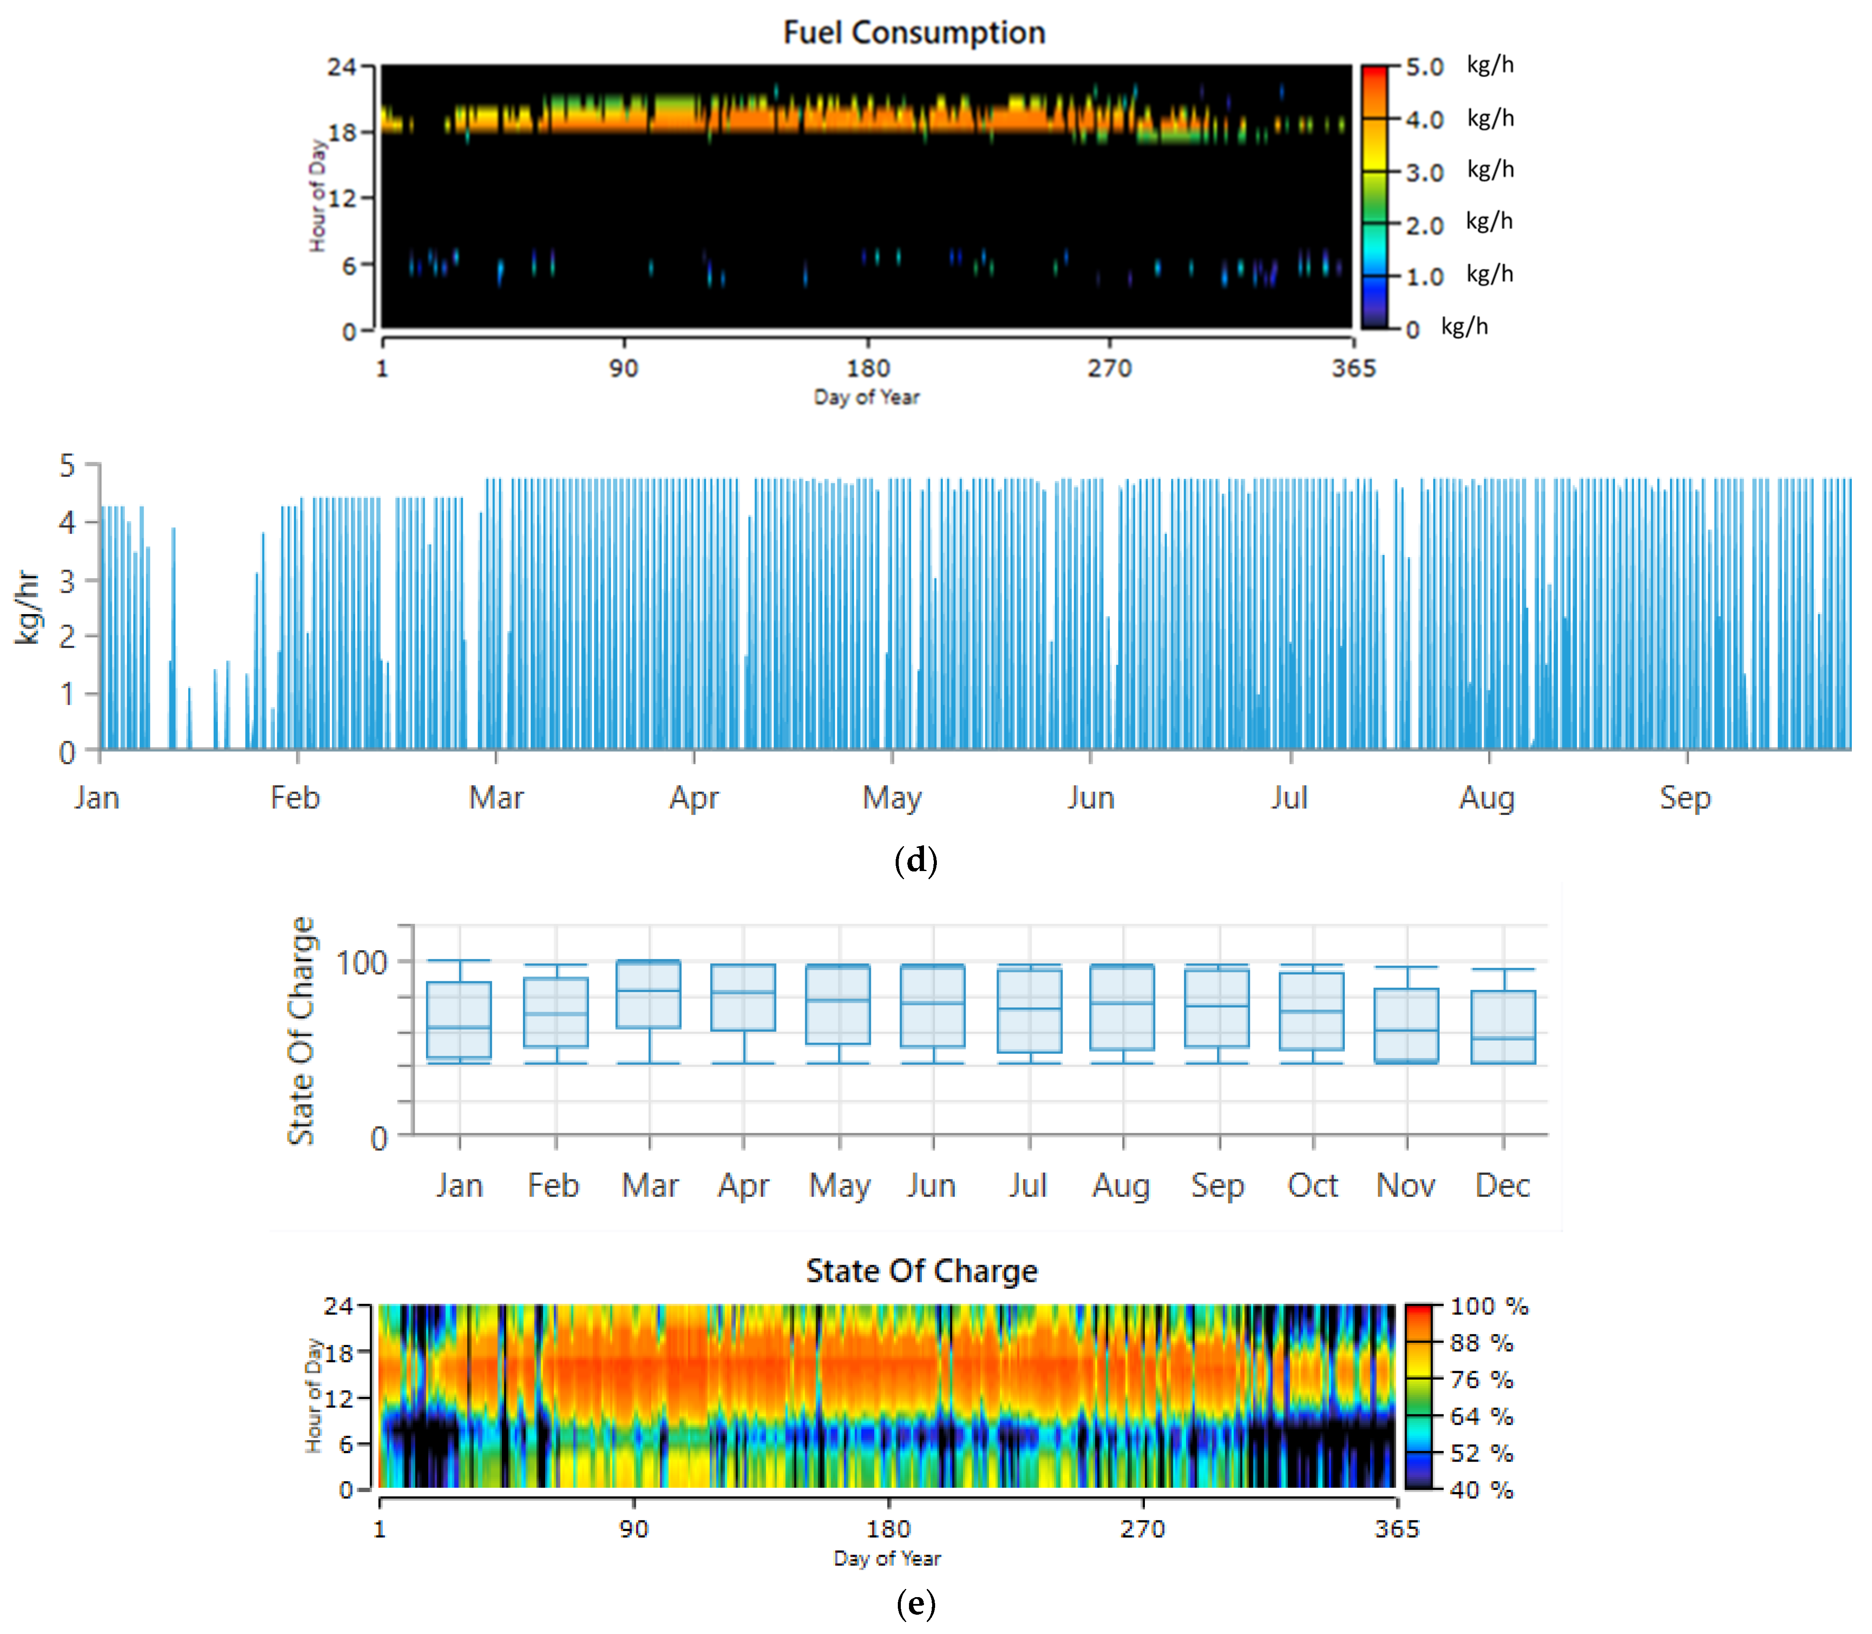Click the Fuel Consumption chart title

[x=914, y=33]
